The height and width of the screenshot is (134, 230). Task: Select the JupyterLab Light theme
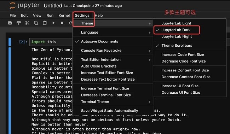(x=190, y=23)
